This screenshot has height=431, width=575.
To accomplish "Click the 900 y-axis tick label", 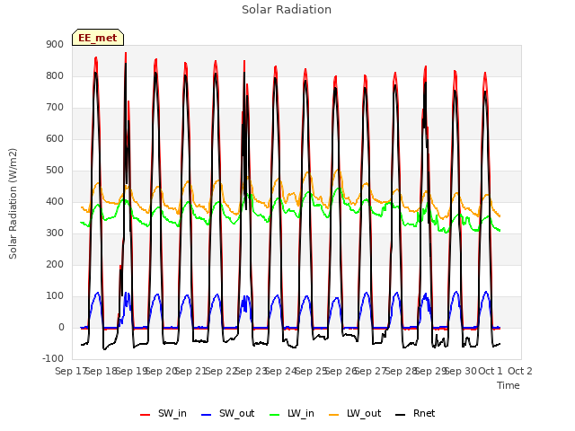I will click(x=55, y=44).
